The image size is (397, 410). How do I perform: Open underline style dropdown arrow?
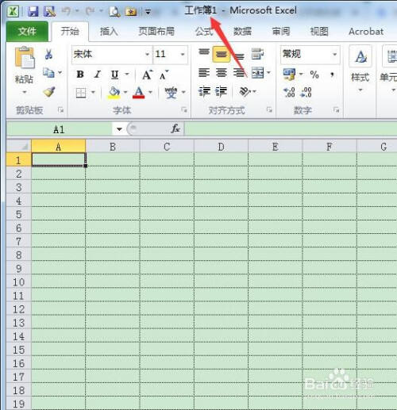127,75
